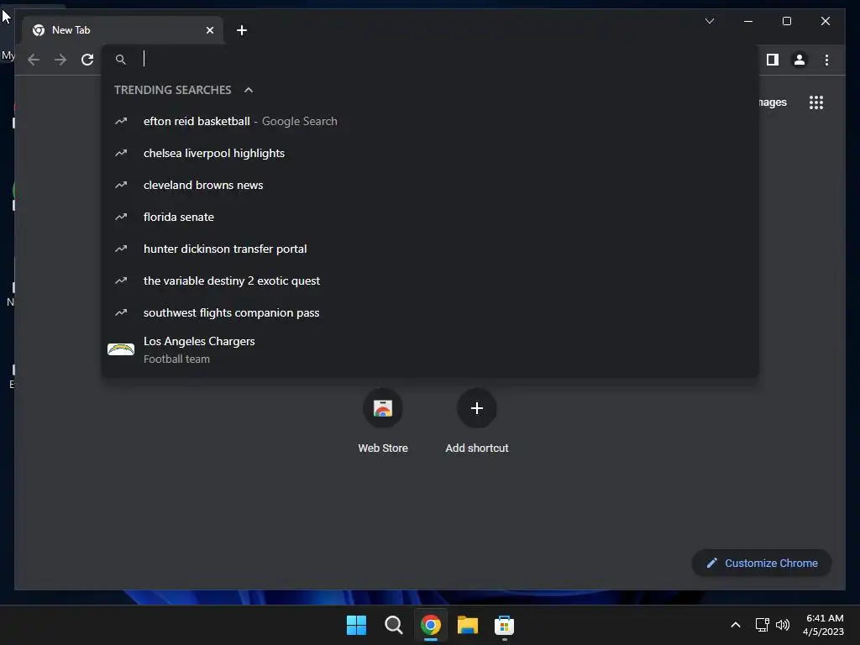Open Chrome's three-dot menu
The width and height of the screenshot is (860, 645).
click(826, 60)
